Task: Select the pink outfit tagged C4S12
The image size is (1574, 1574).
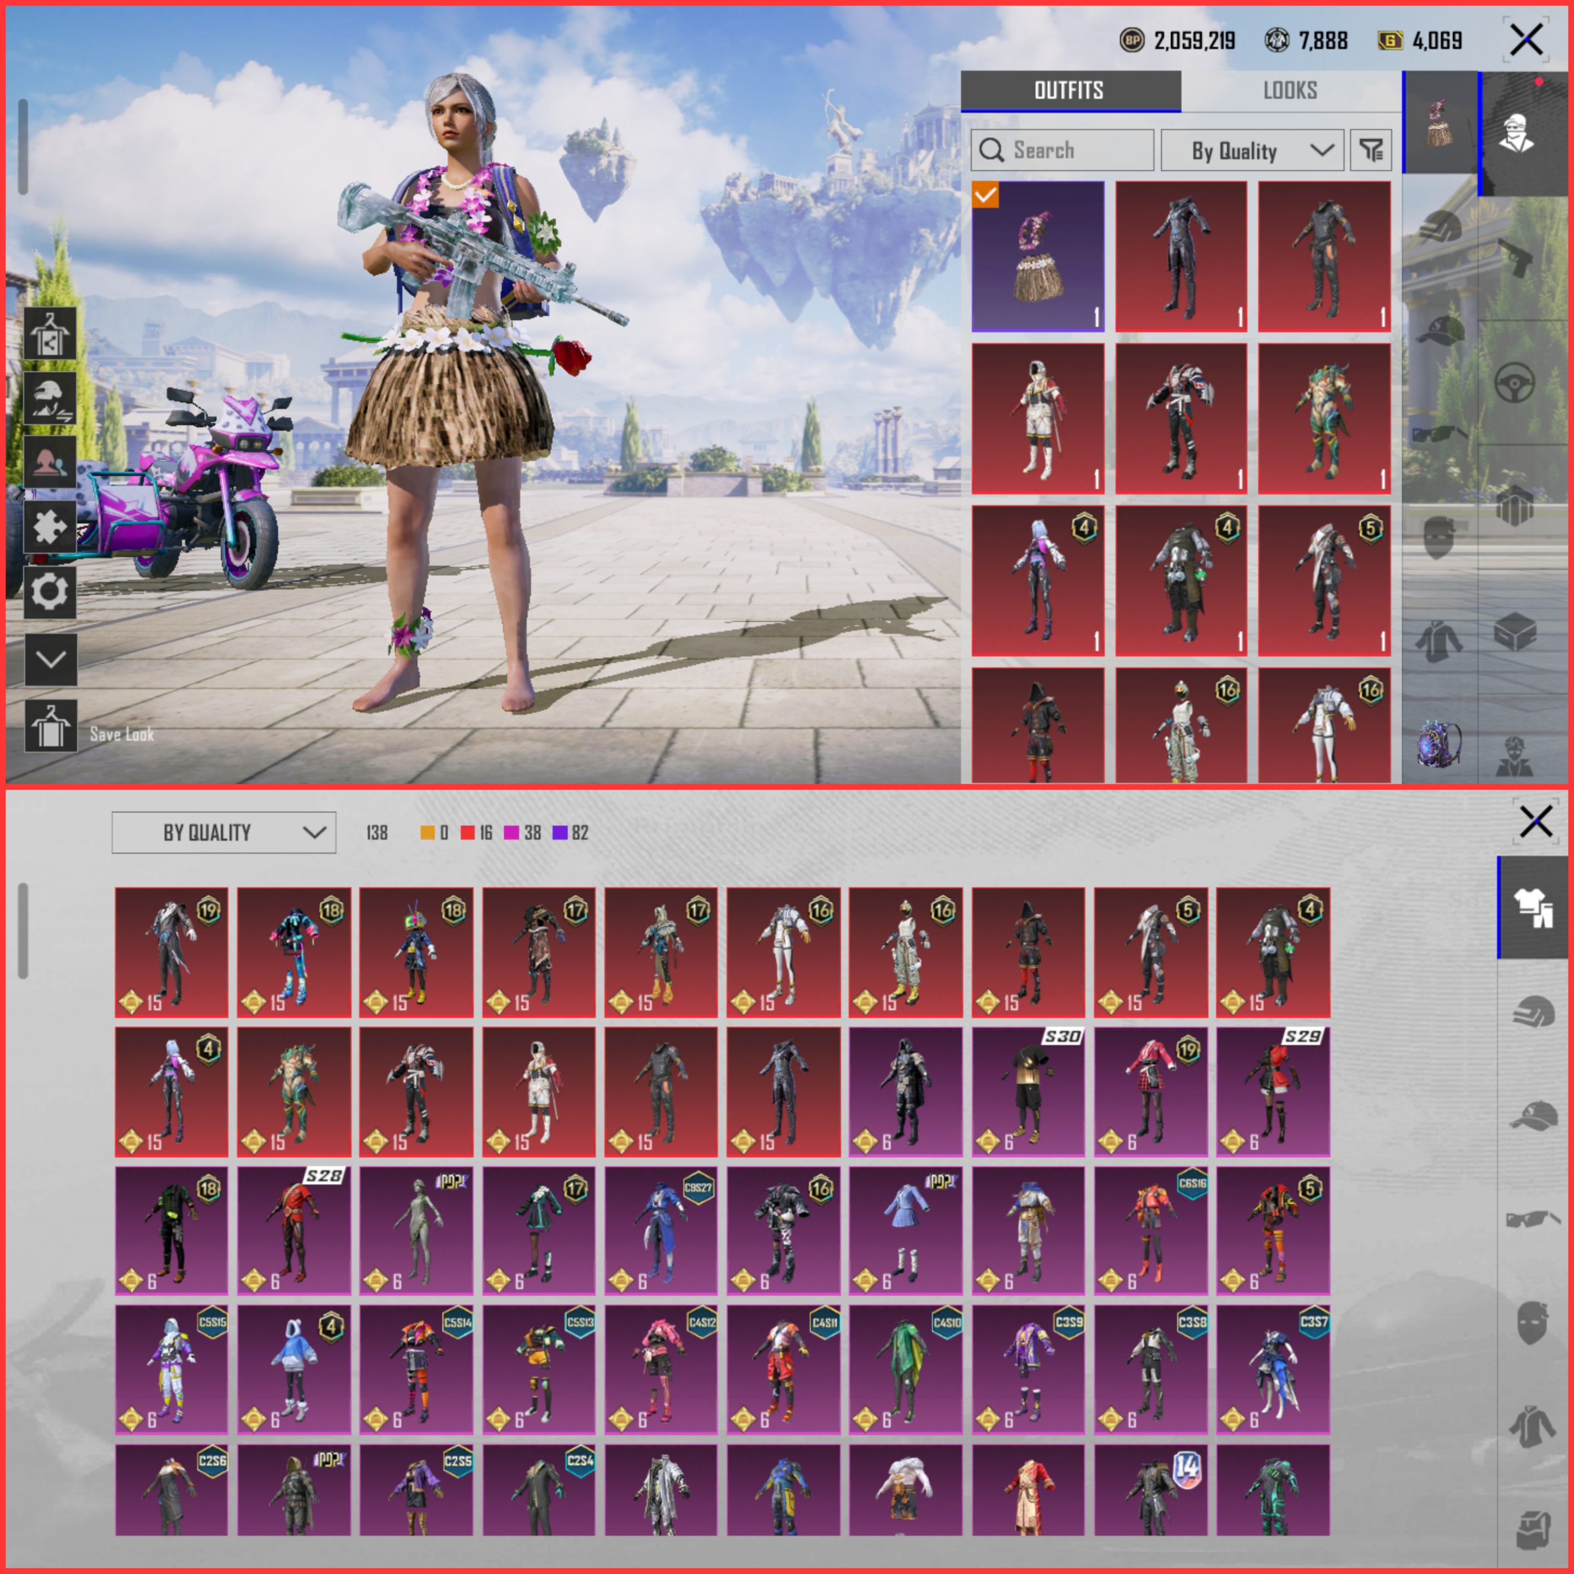Action: click(x=661, y=1370)
